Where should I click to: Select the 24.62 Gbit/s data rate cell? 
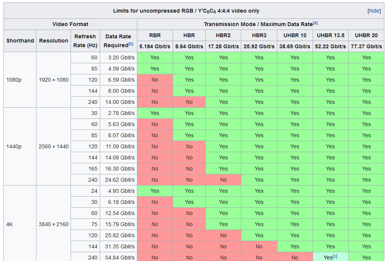click(118, 180)
